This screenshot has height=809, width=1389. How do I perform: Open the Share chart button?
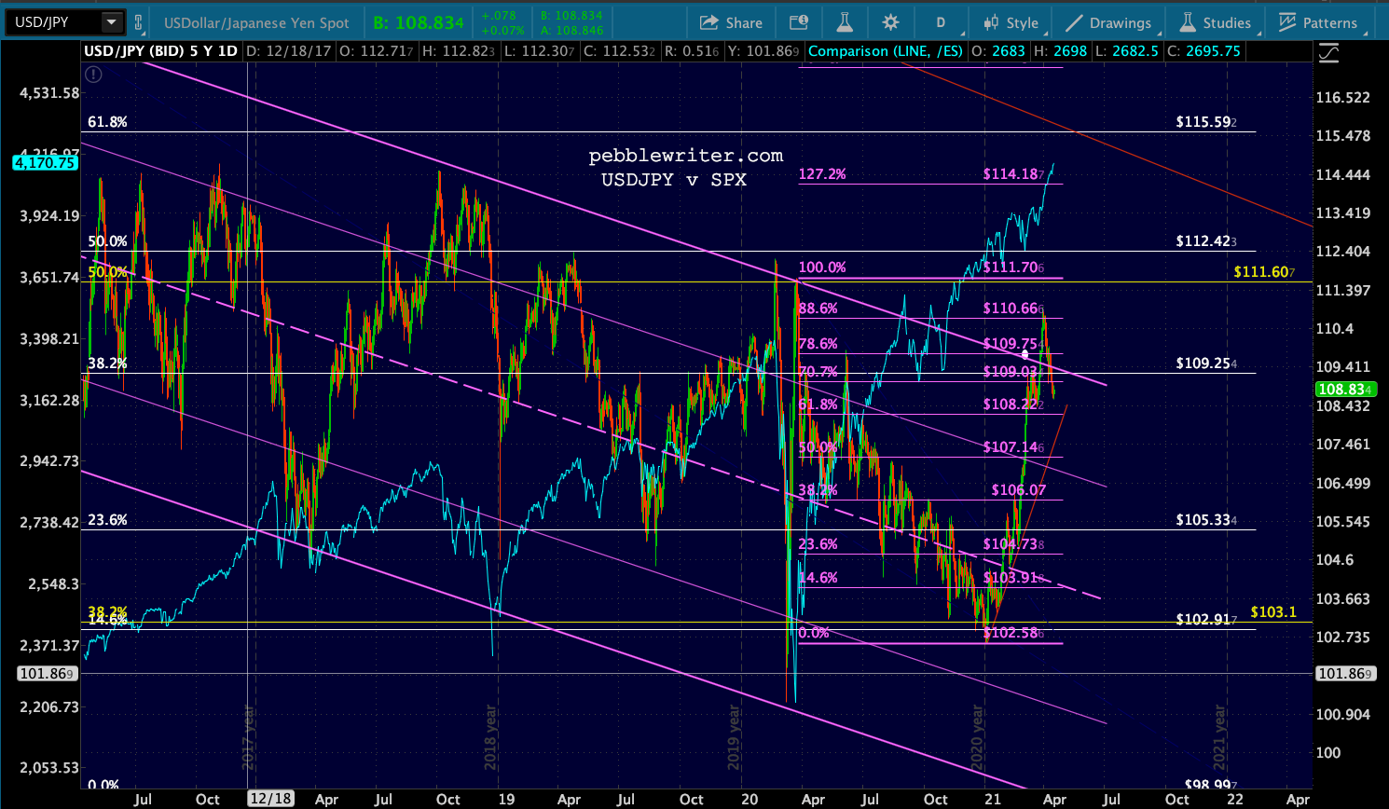(732, 22)
